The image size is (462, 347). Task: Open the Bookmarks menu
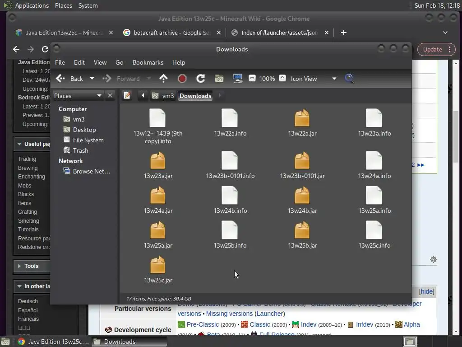(x=148, y=62)
